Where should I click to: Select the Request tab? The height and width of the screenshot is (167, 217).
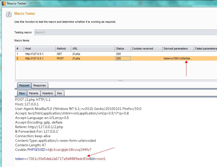click(24, 85)
